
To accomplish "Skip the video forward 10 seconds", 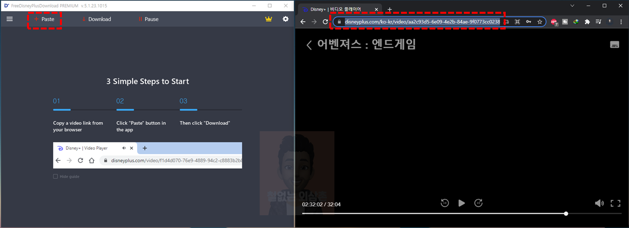I will [x=478, y=203].
